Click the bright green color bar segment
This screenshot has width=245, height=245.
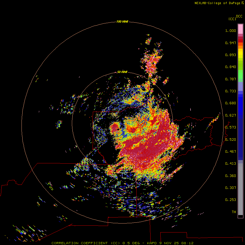(240, 74)
